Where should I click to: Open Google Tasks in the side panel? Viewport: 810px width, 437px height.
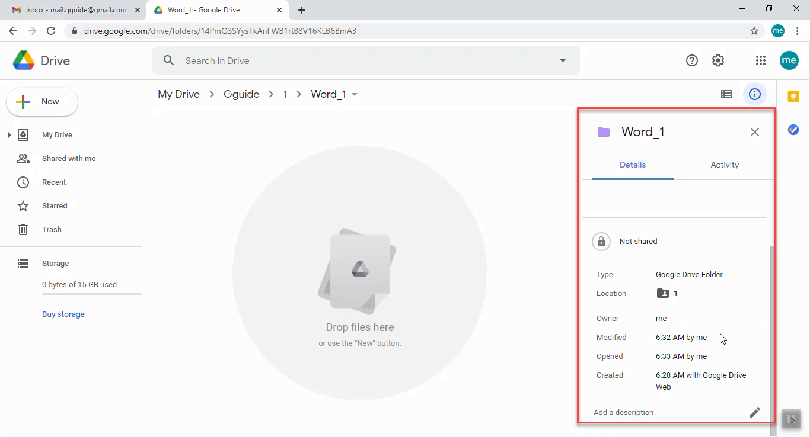point(793,130)
